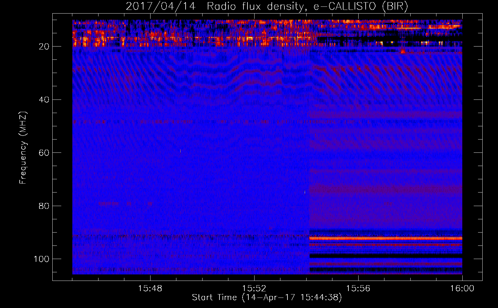498x308 pixels.
Task: Click the '15:48' time tick label
Action: point(150,288)
